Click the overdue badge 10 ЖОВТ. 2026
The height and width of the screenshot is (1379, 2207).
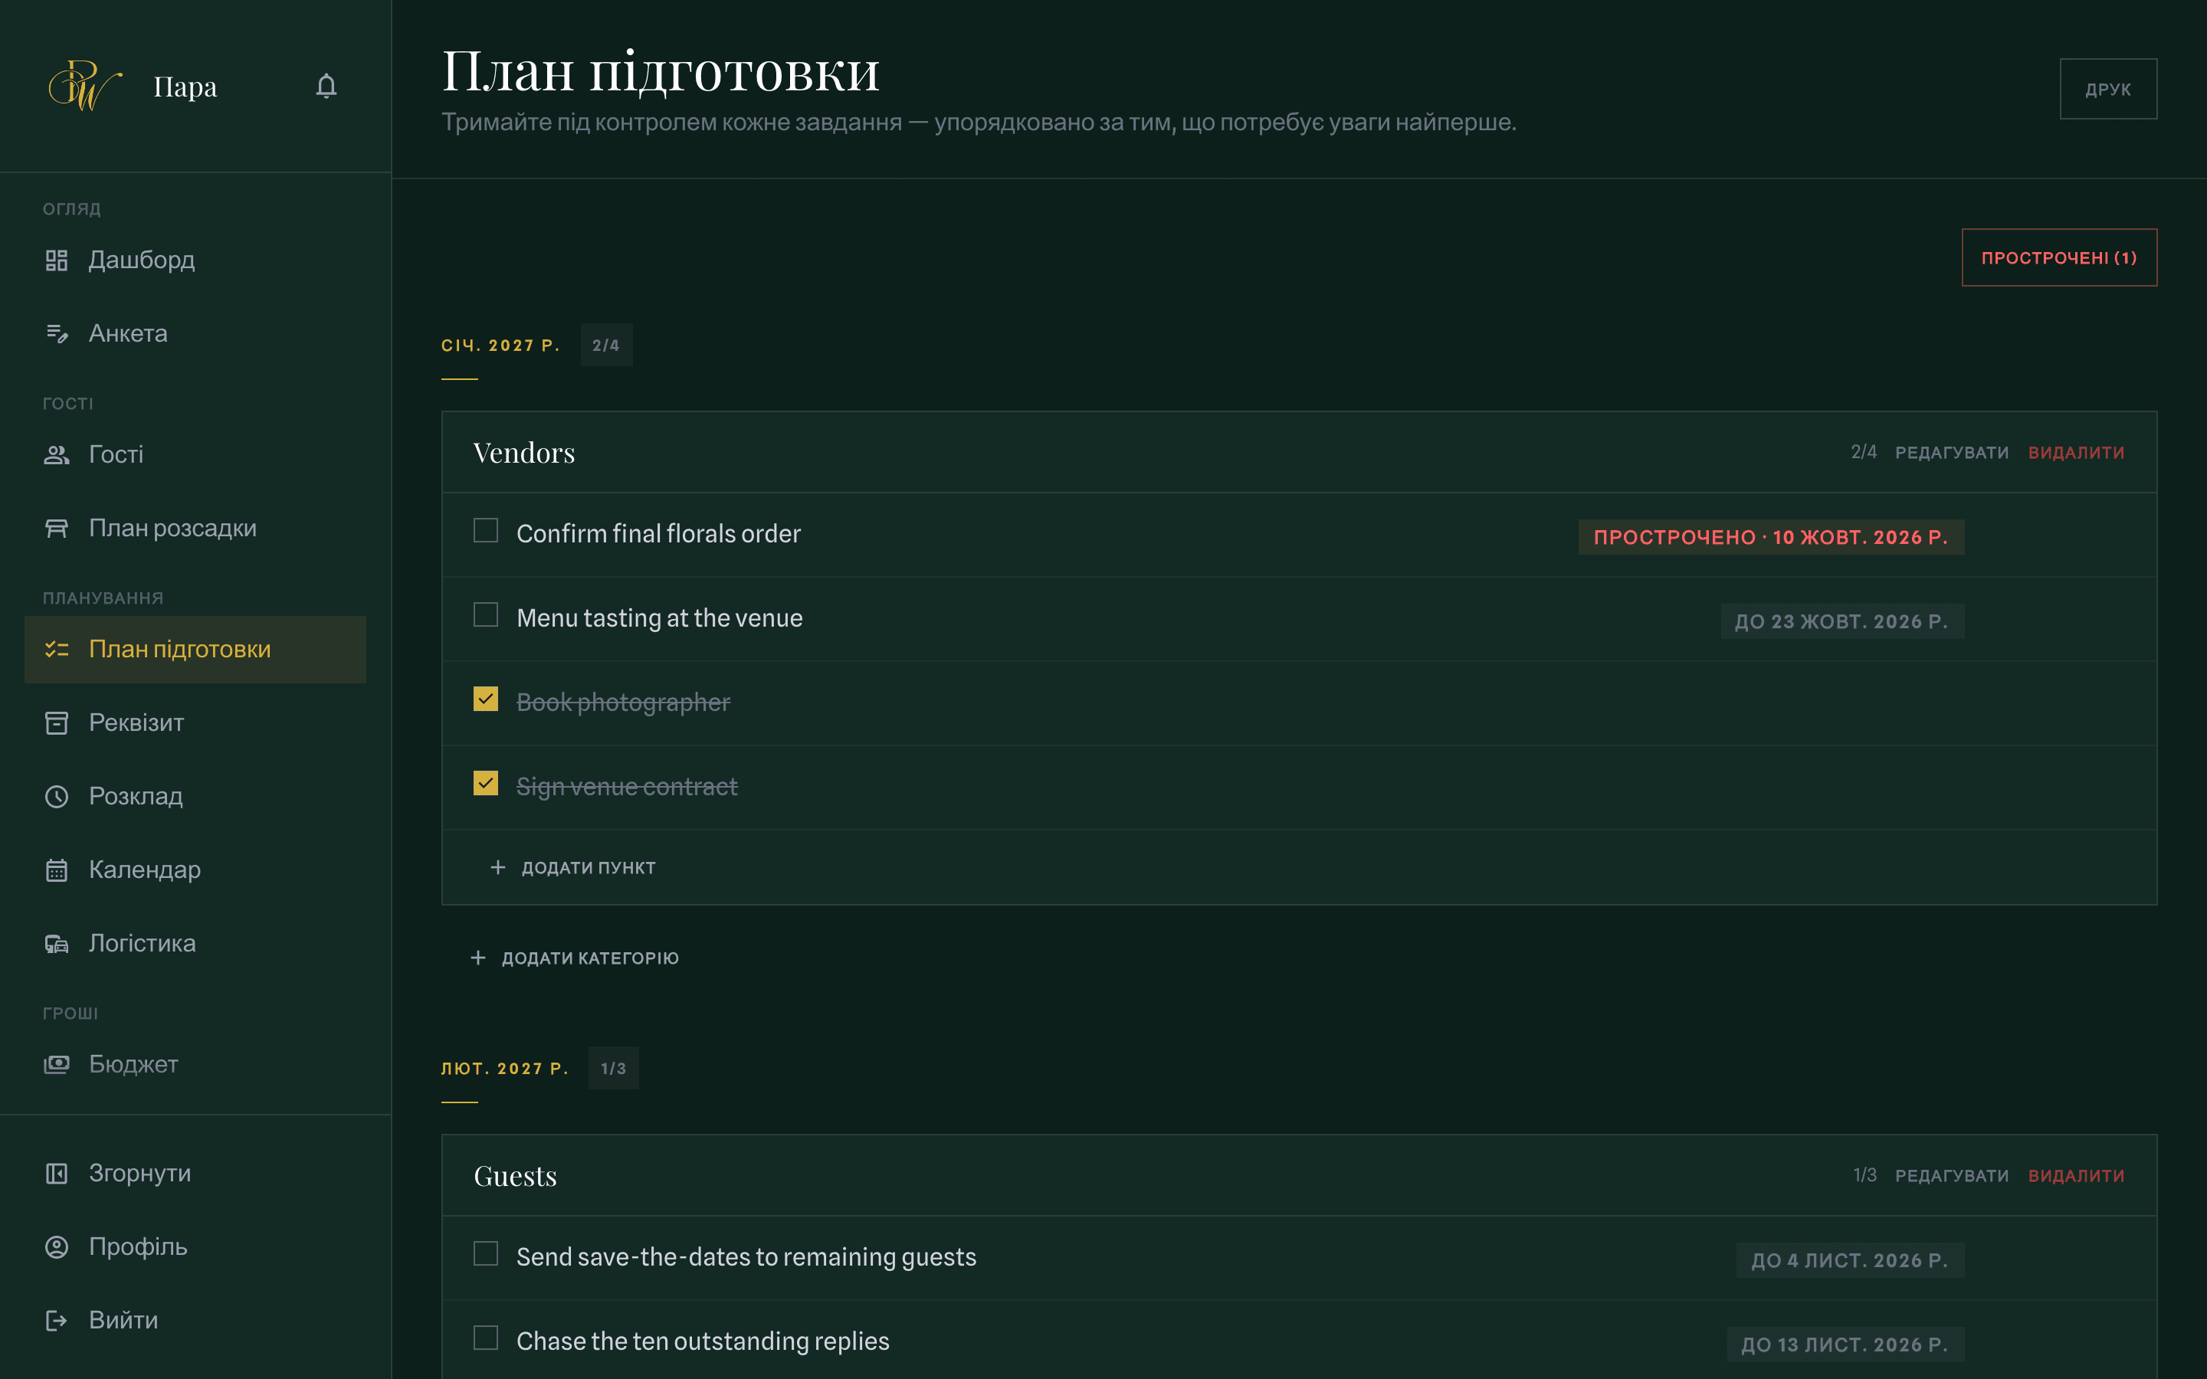pos(1771,537)
